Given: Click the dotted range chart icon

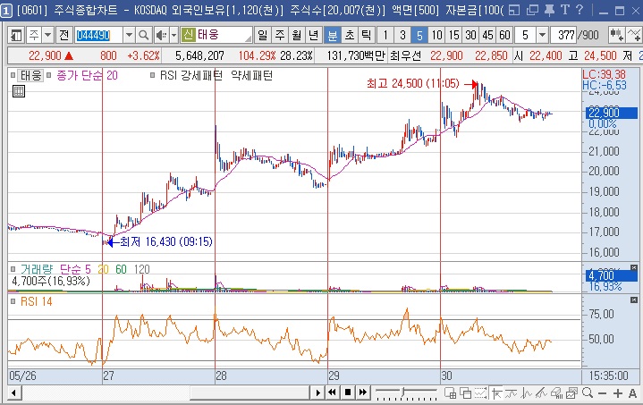Looking at the screenshot, I should click(480, 393).
